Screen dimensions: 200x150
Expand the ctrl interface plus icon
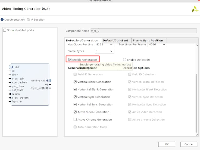tap(12, 67)
